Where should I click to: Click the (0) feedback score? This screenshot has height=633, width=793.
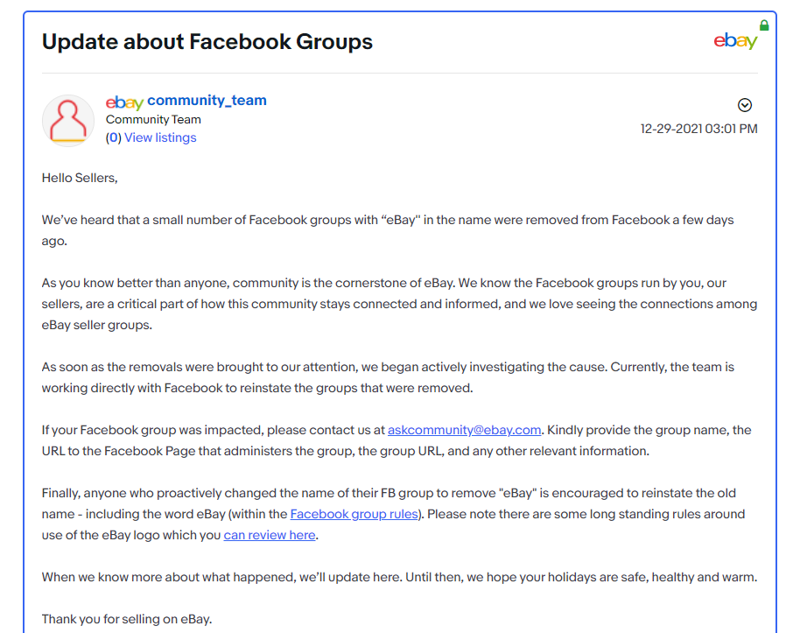pyautogui.click(x=113, y=137)
